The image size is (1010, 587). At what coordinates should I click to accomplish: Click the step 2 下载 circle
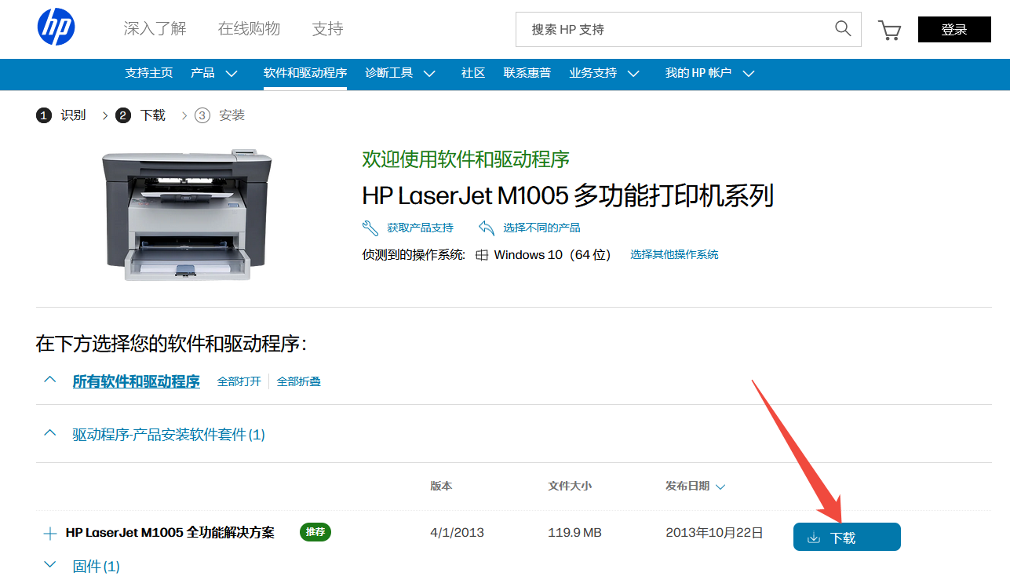pos(123,115)
